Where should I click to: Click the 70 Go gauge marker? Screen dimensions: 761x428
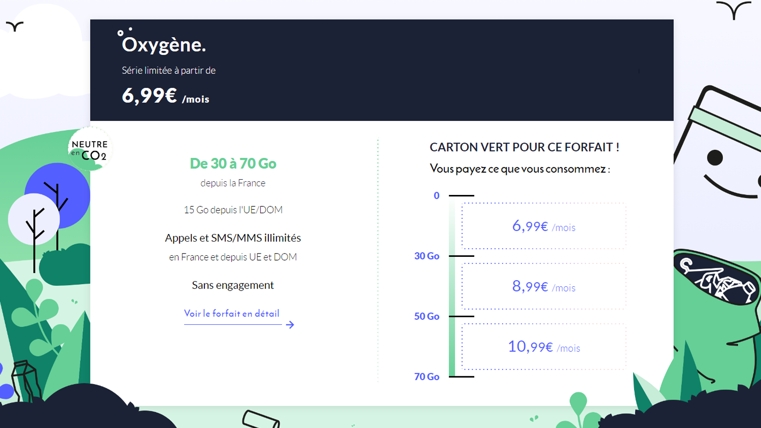(x=427, y=377)
